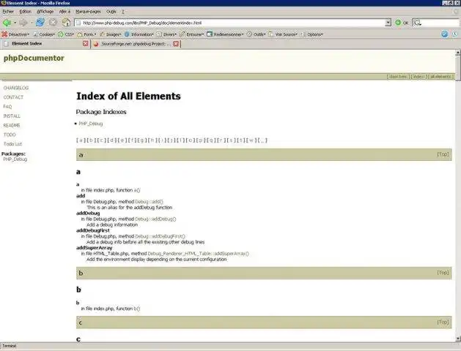This screenshot has width=461, height=351.
Task: Click the vertical scrollbar down arrow
Action: pyautogui.click(x=458, y=339)
